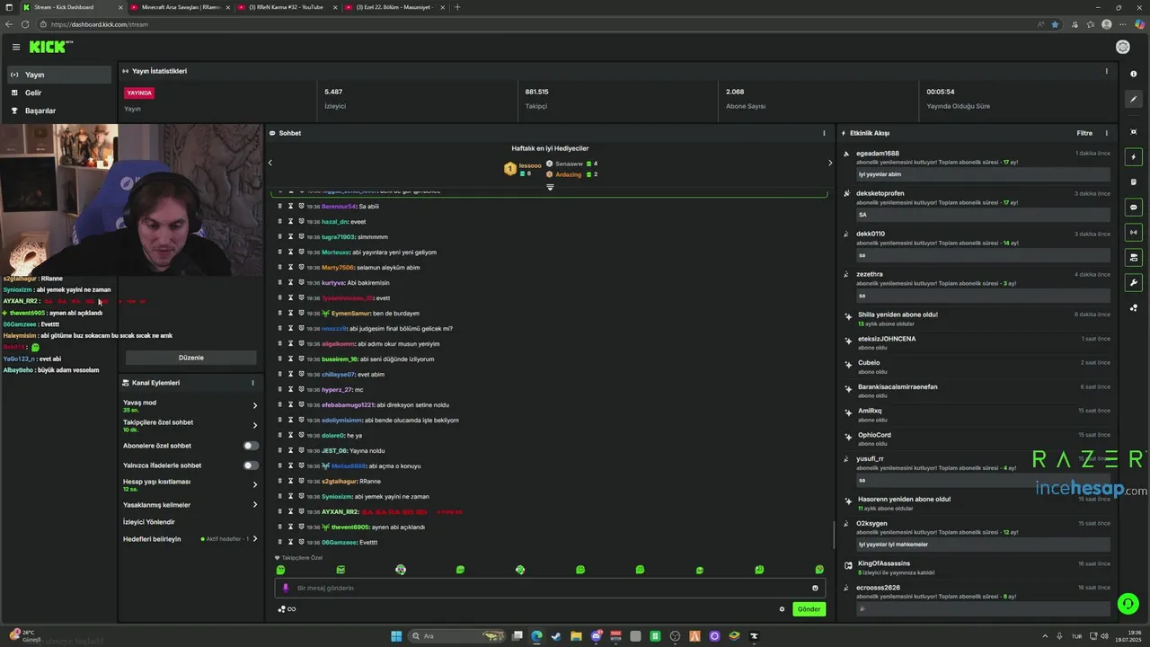The height and width of the screenshot is (647, 1150).
Task: Open Sohbet panel three-dot menu
Action: point(824,133)
